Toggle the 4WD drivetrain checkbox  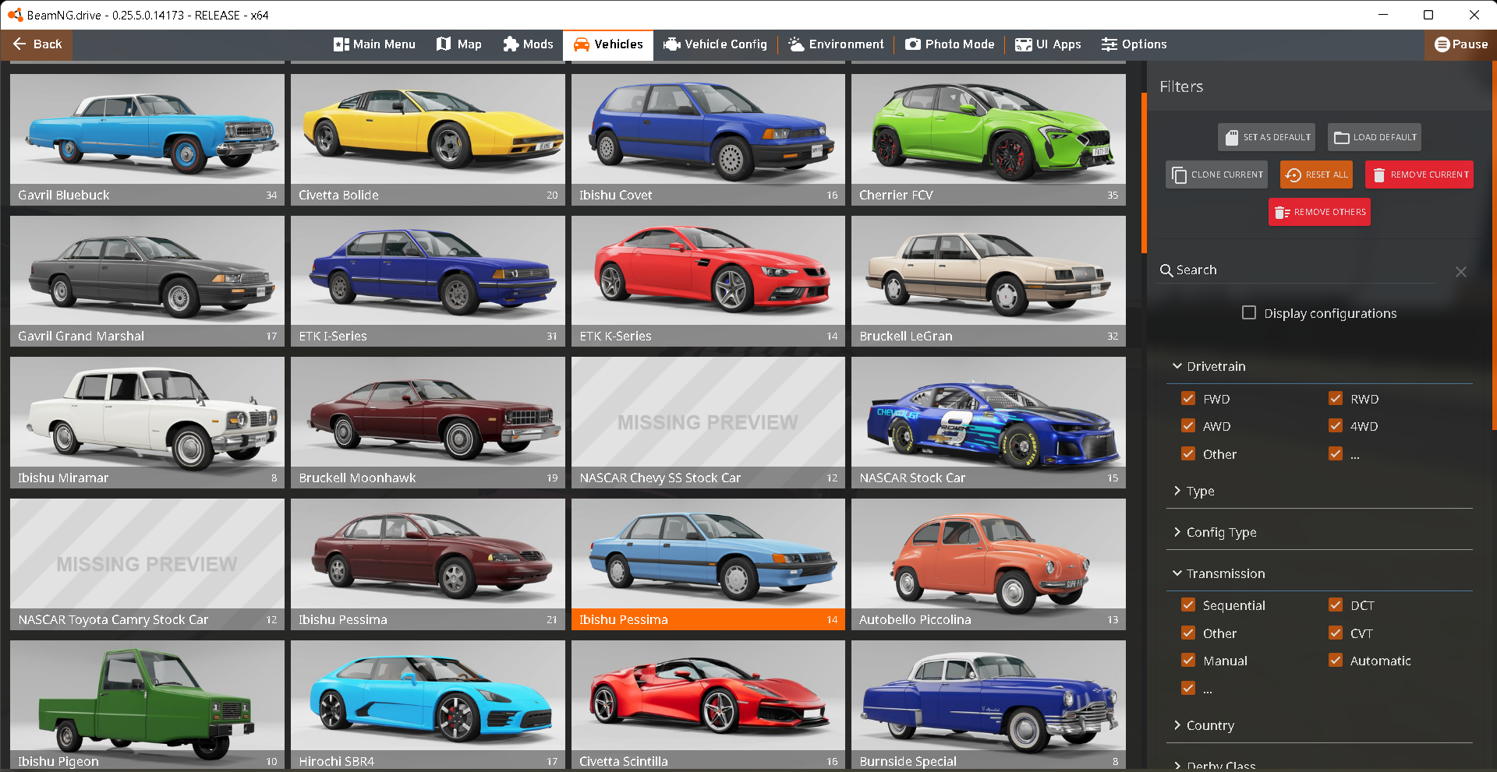pyautogui.click(x=1336, y=425)
